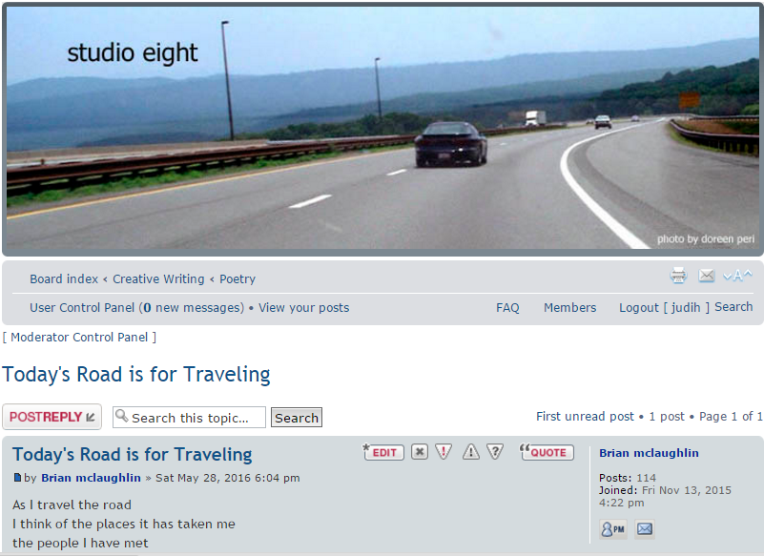Click the Post Reply button
The image size is (764, 556).
coord(52,417)
